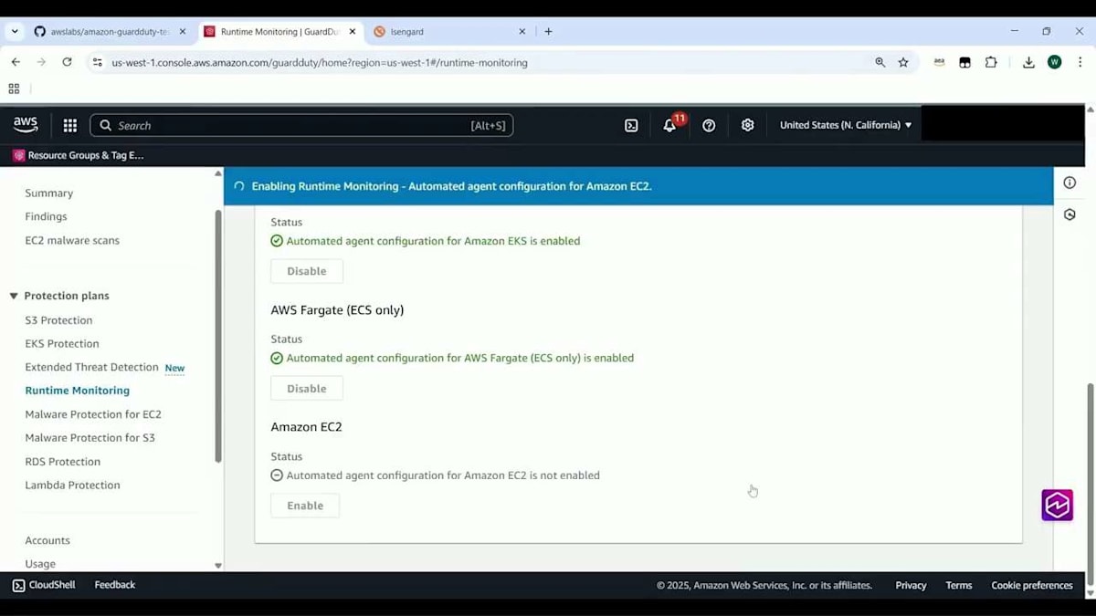Bookmark this page with the star
Screen dimensions: 1096x616
coord(903,62)
